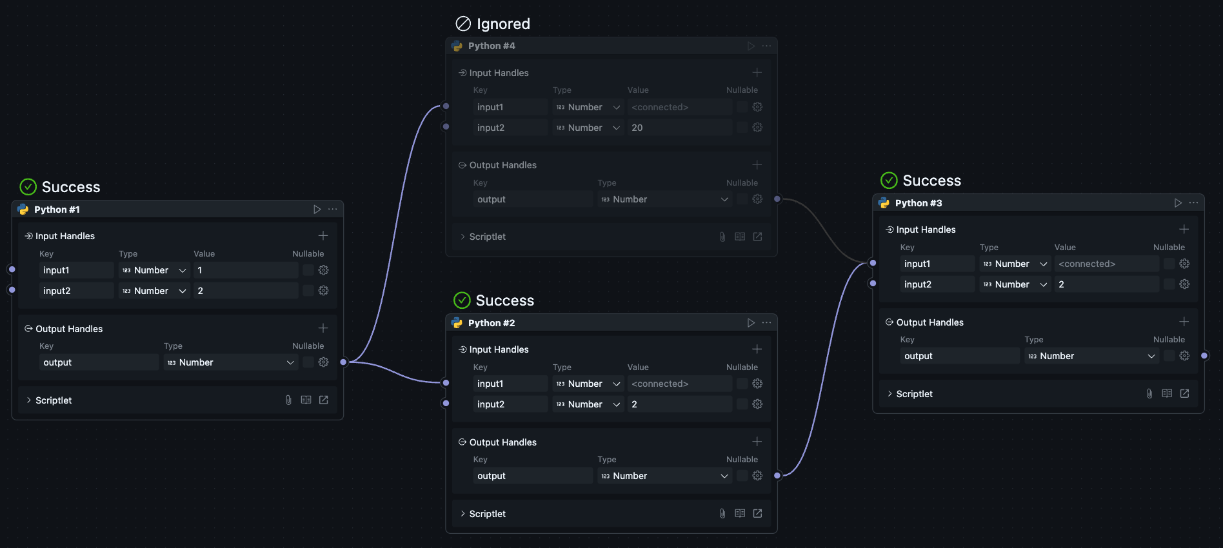Enable Nullable for Python #2 output
This screenshot has height=548, width=1223.
point(742,476)
